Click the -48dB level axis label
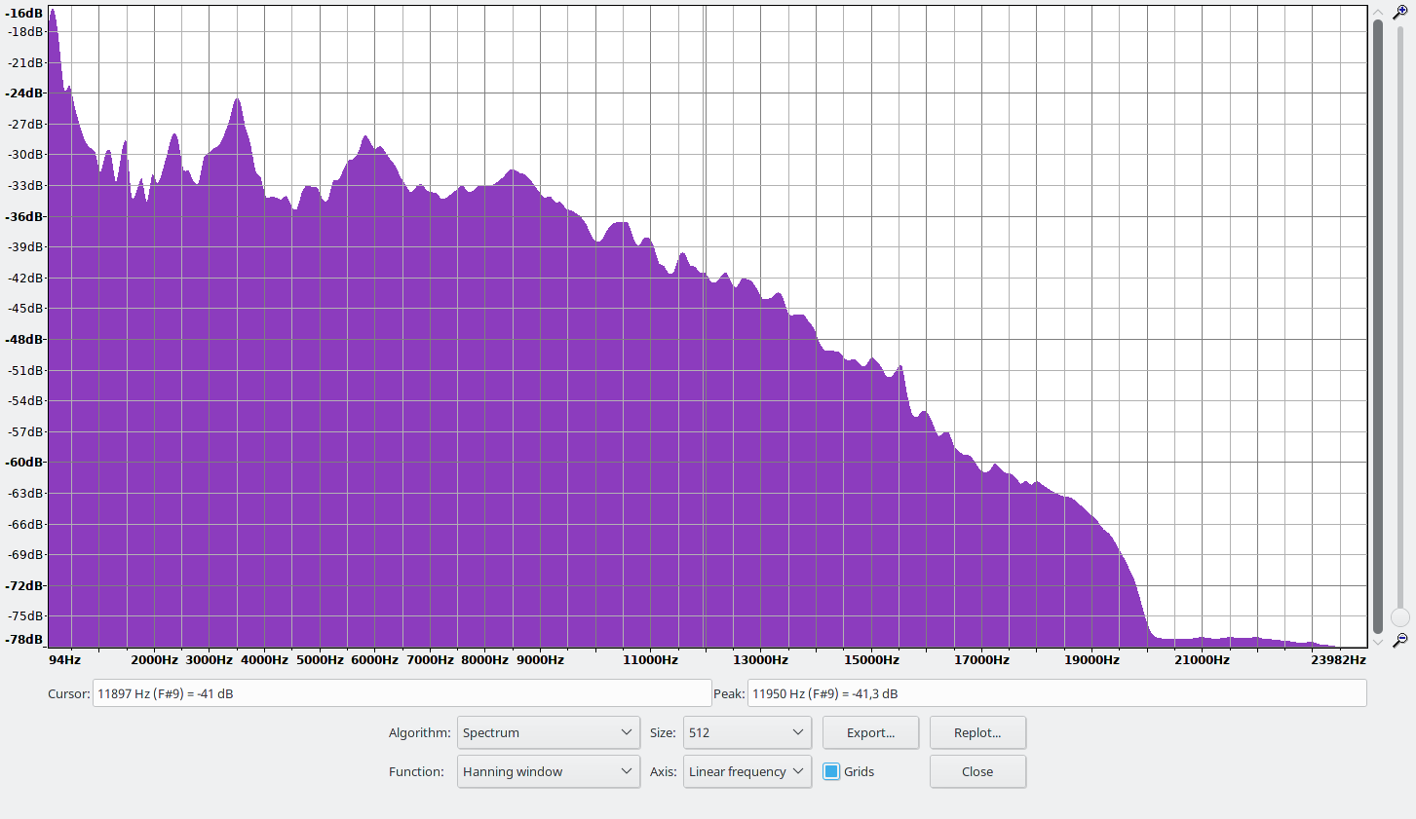The height and width of the screenshot is (819, 1416). pyautogui.click(x=24, y=339)
